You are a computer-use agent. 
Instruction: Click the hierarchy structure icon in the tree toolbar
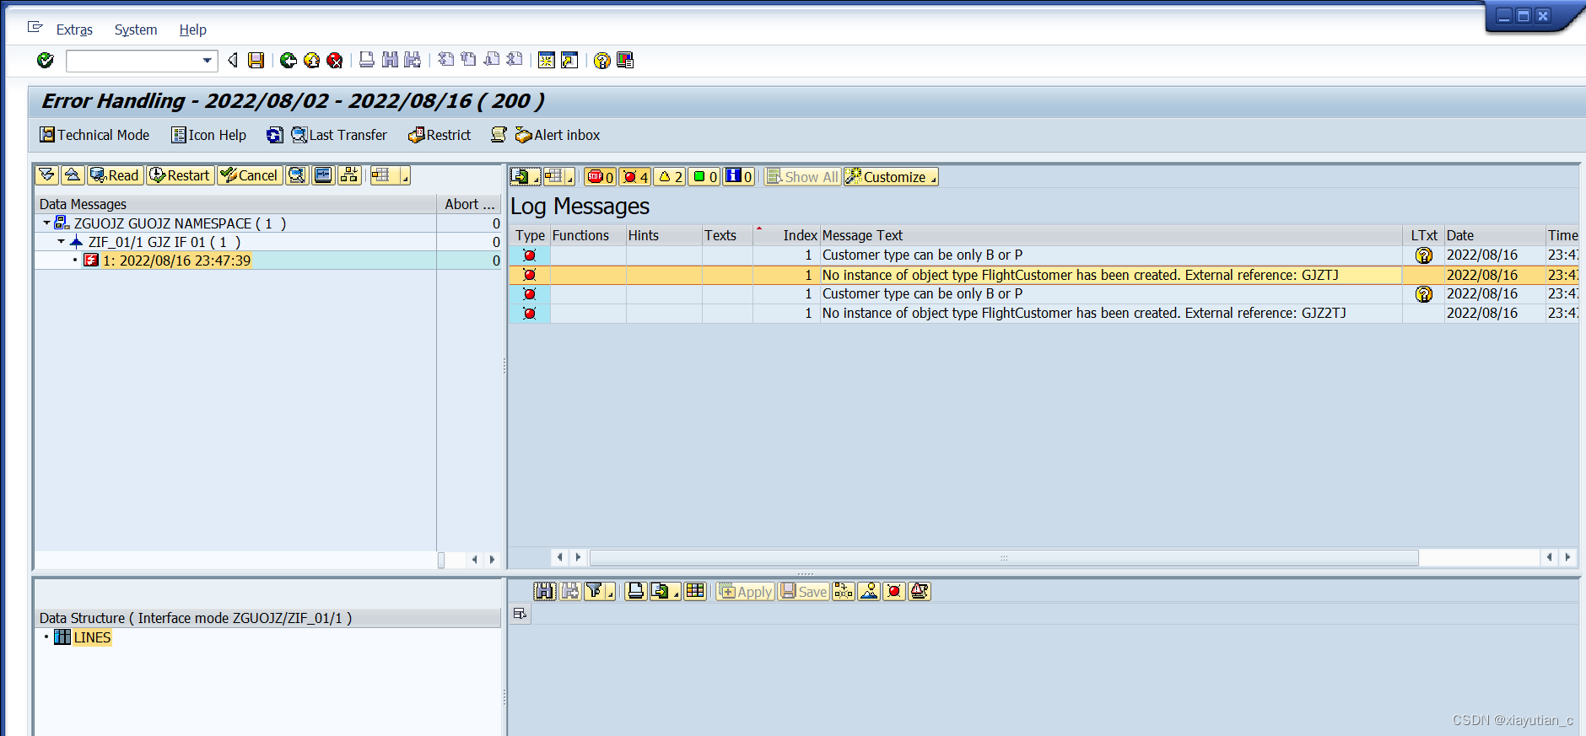(349, 175)
